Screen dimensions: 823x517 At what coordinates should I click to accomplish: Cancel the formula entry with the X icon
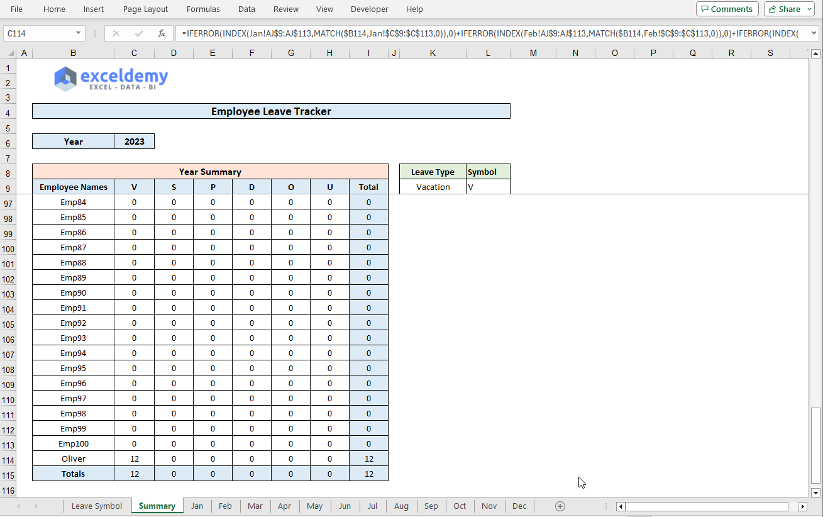pos(116,33)
